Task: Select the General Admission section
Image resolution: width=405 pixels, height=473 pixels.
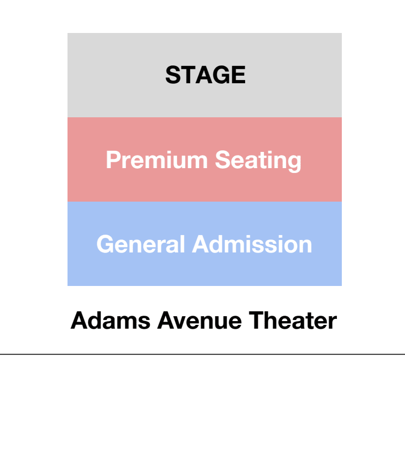Action: pyautogui.click(x=205, y=244)
